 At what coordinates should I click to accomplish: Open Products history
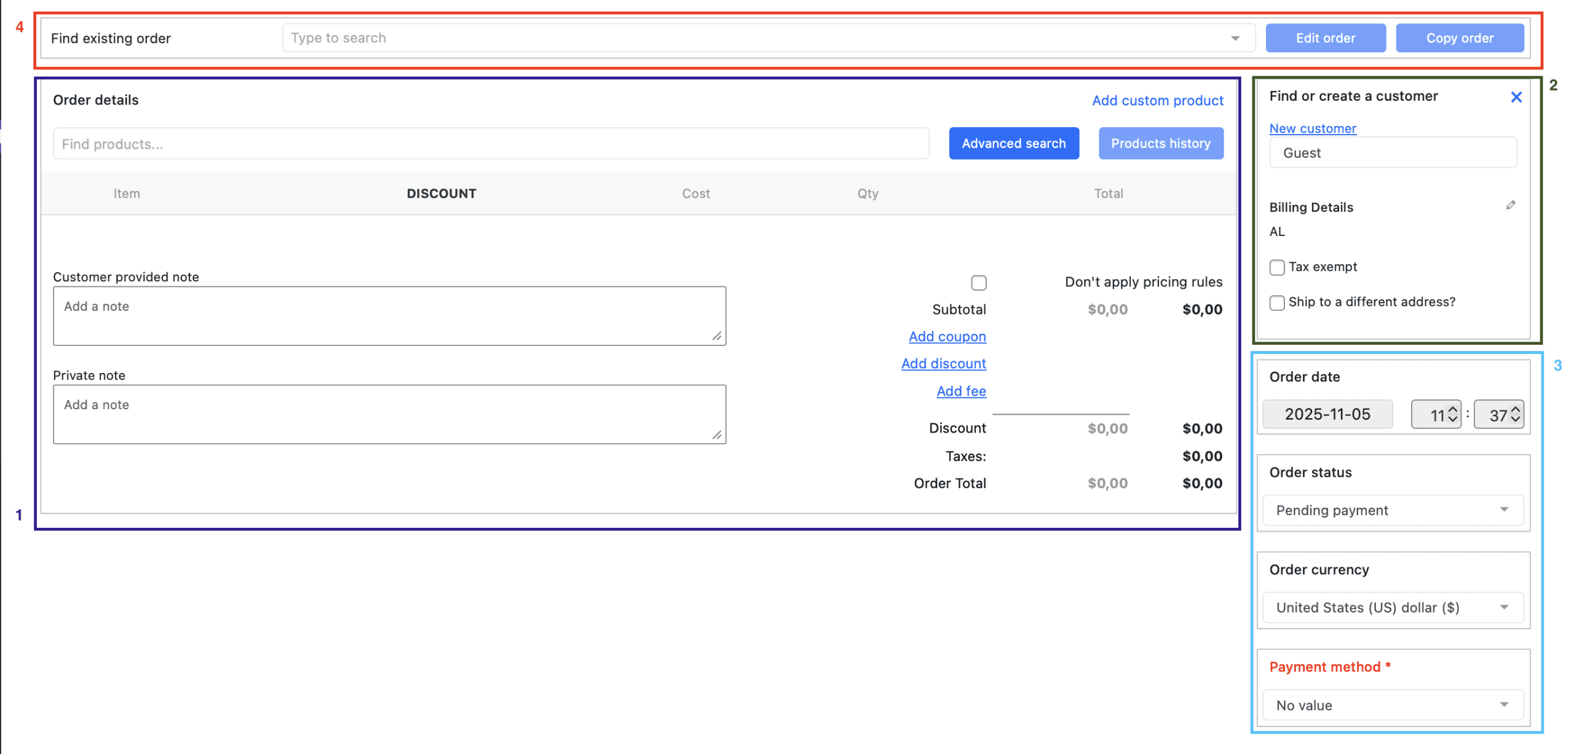(1161, 143)
